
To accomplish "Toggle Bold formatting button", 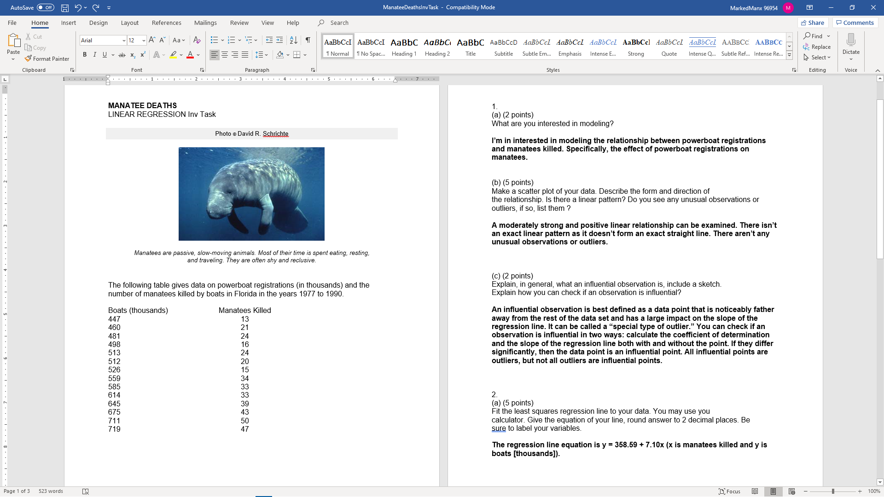I will click(85, 55).
